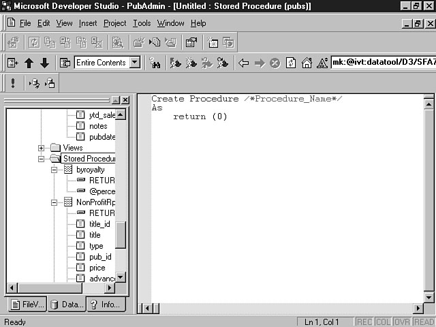This screenshot has height=327, width=436.
Task: Collapse the NonProfitRpt procedure node
Action: 54,202
